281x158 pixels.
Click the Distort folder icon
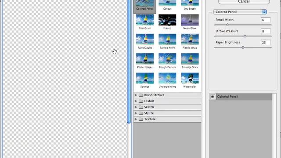tap(141, 101)
